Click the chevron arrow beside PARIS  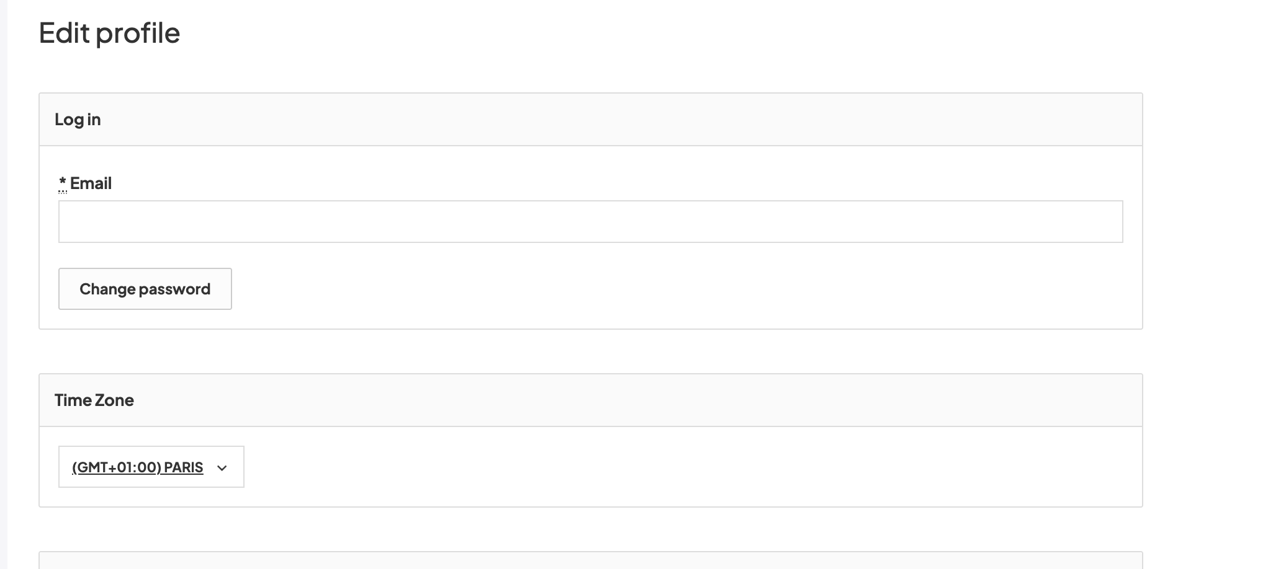[222, 468]
